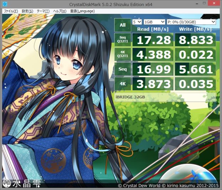Maximize the CrystalDiskMark window

[204, 4]
